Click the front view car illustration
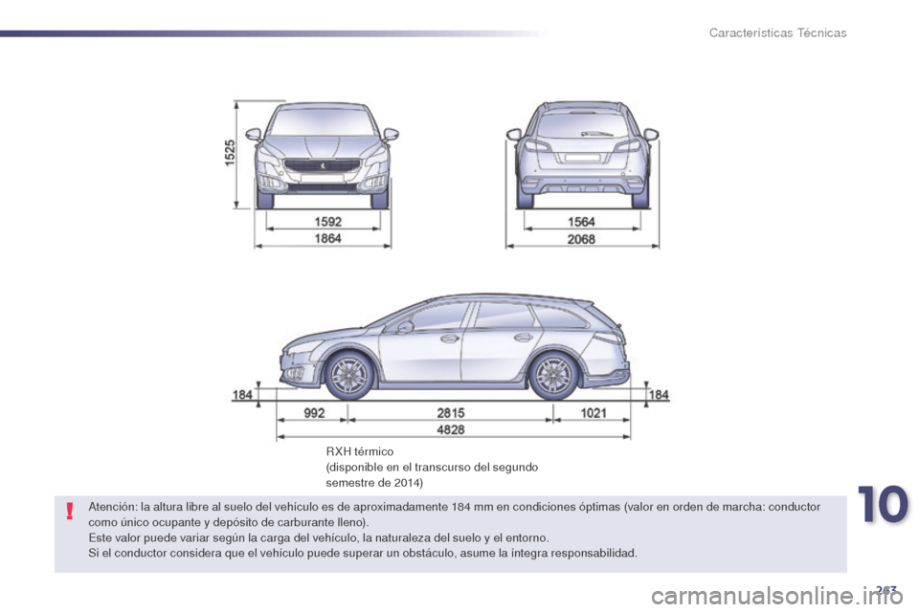919x612 pixels. coord(322,155)
